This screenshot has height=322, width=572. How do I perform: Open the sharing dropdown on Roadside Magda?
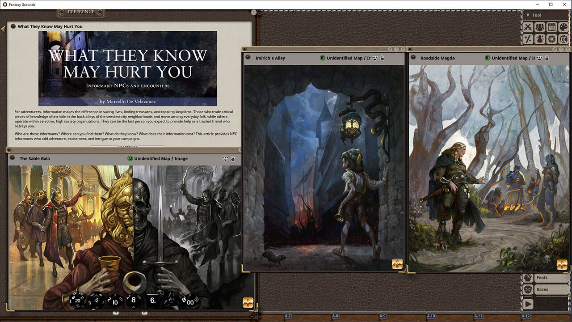point(540,58)
